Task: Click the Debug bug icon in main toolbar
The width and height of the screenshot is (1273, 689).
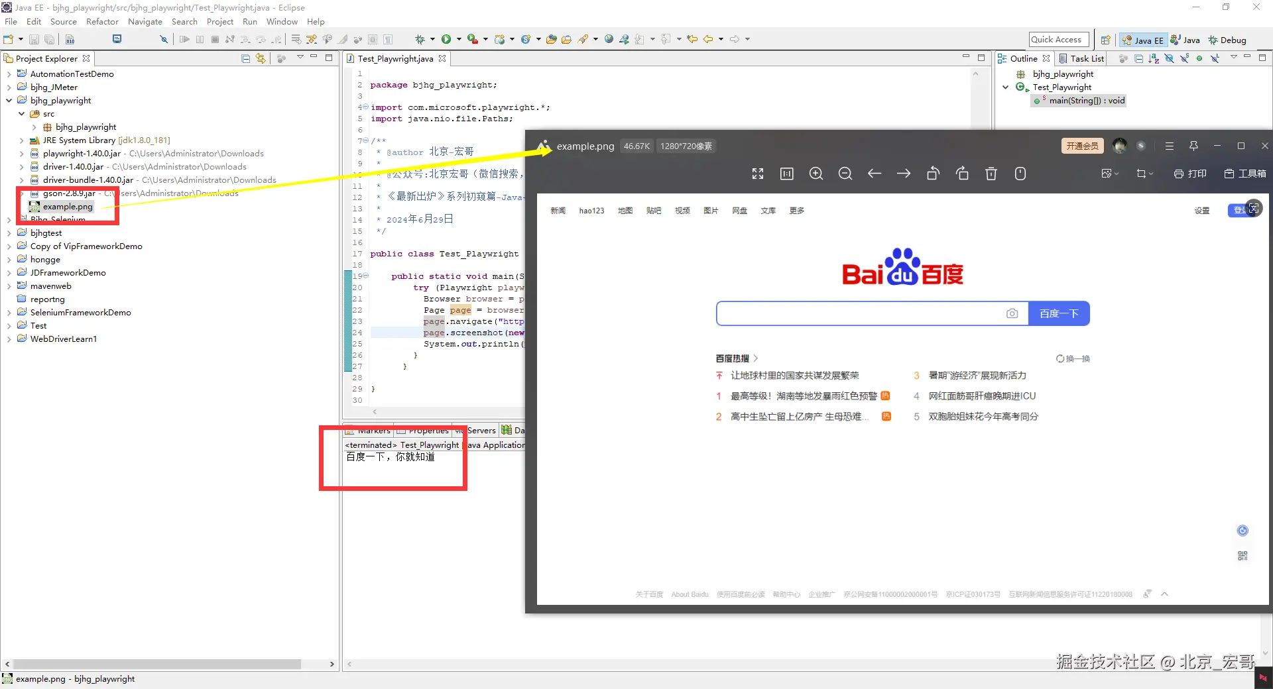Action: pyautogui.click(x=420, y=40)
